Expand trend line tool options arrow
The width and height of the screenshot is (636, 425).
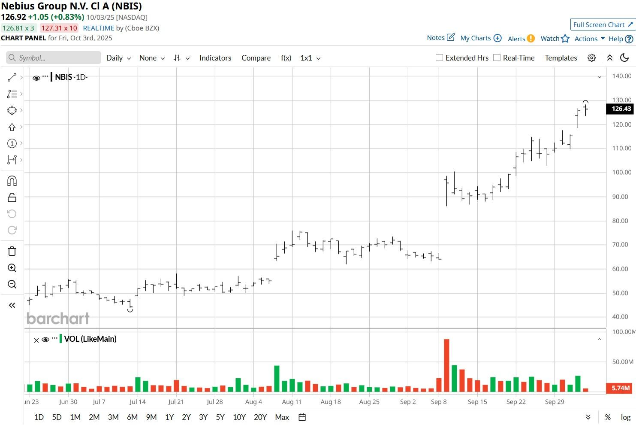21,77
